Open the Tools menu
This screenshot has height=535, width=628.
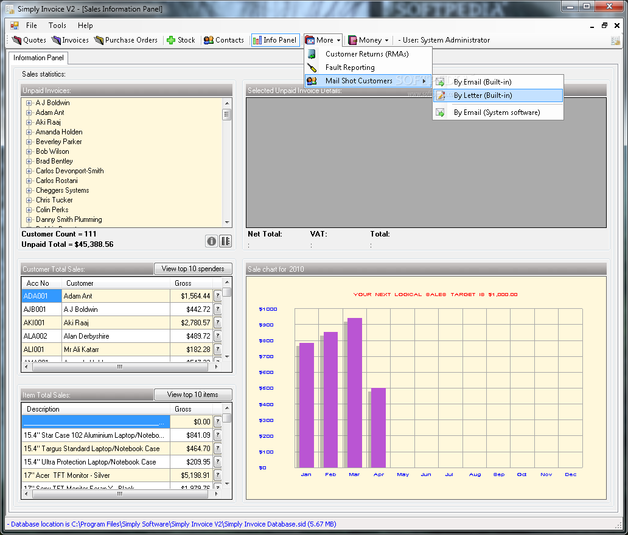57,26
